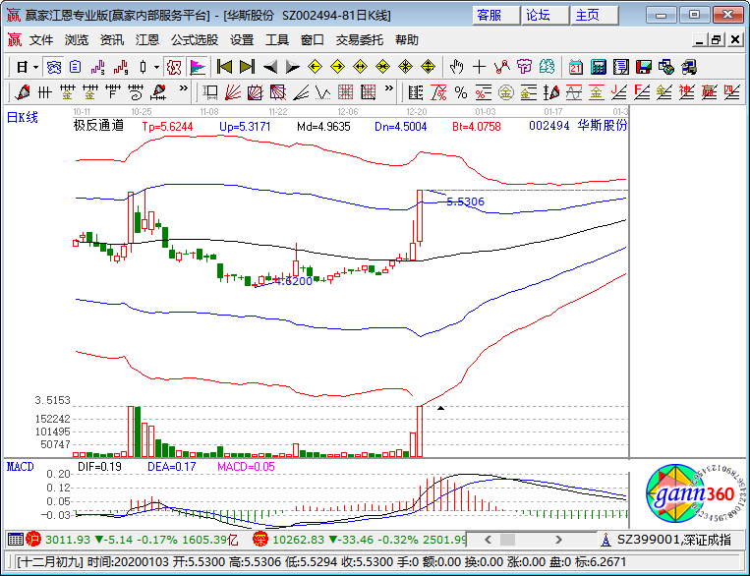Open the 公式选股 menu
Image resolution: width=750 pixels, height=576 pixels.
pos(195,40)
